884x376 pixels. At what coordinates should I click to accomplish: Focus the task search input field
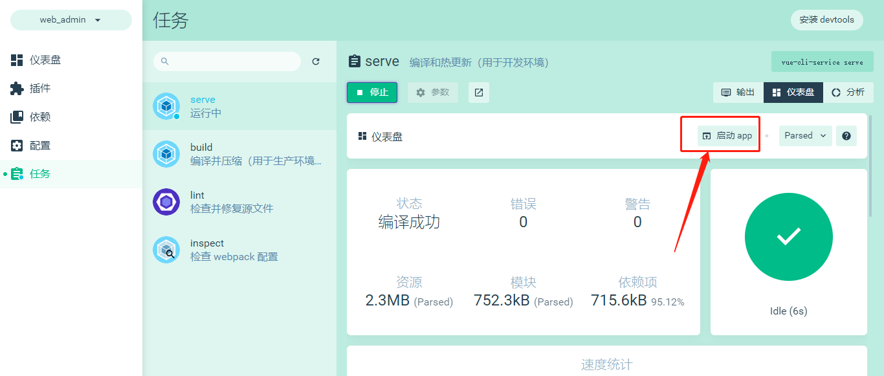click(227, 61)
